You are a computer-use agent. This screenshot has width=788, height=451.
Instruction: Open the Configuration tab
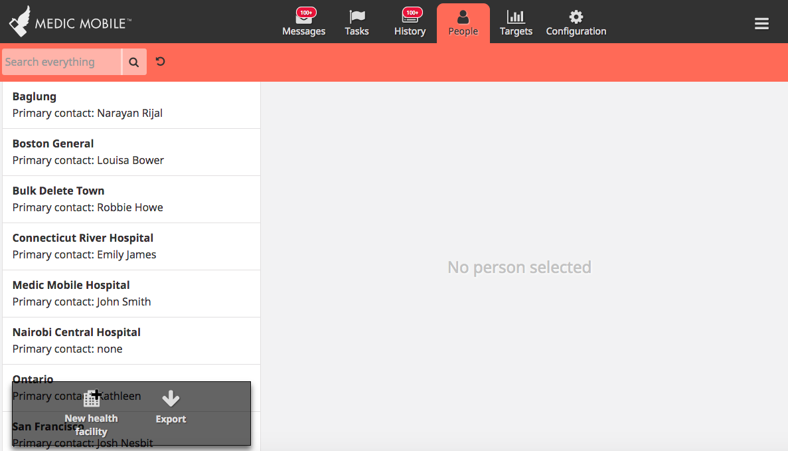pyautogui.click(x=576, y=23)
